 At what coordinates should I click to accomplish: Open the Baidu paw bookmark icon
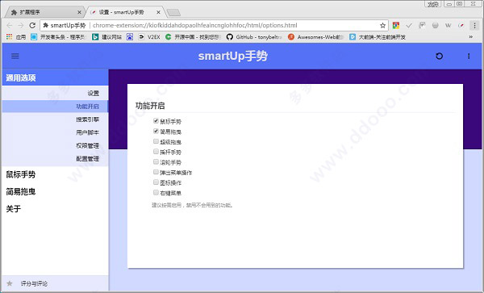click(x=130, y=37)
